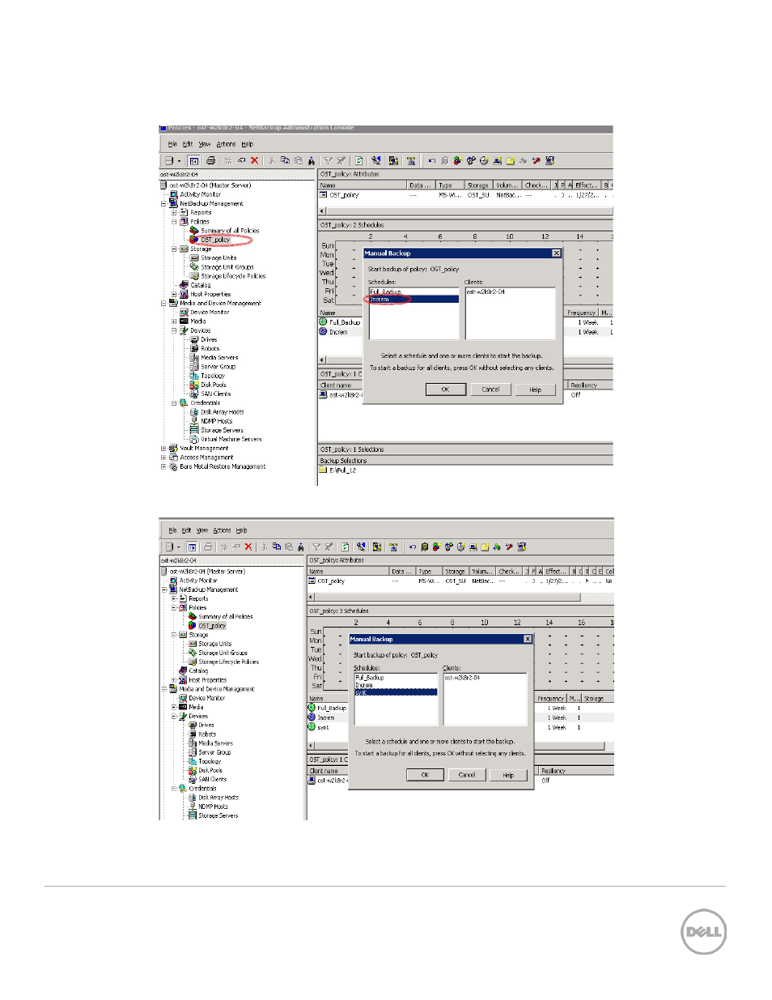
Task: Click Cut scissors icon in upper console toolbar
Action: pyautogui.click(x=272, y=160)
